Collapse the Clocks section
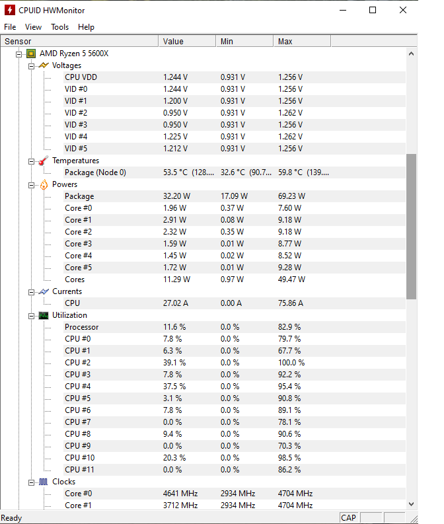444x524 pixels. pyautogui.click(x=31, y=482)
